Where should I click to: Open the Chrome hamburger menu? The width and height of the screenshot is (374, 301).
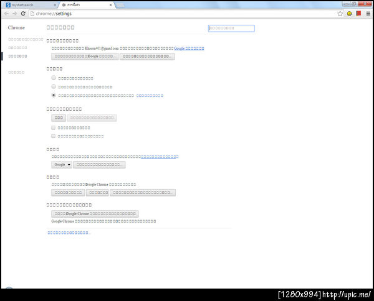click(368, 14)
